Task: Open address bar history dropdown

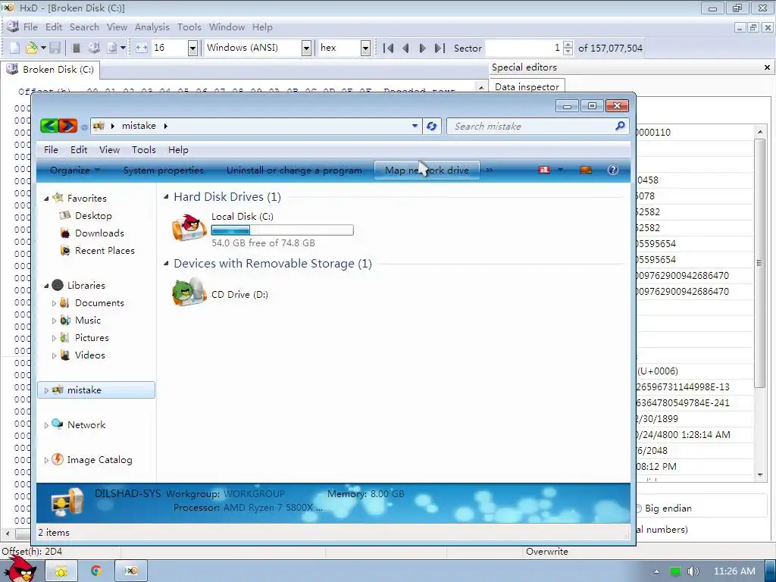Action: 415,127
